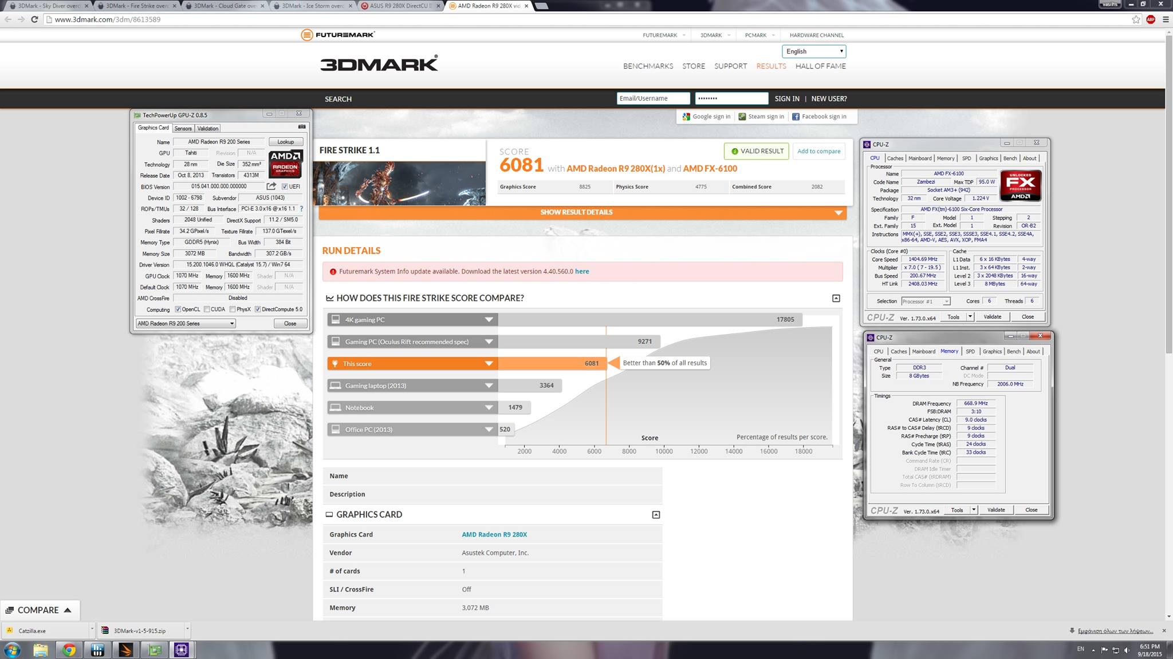The image size is (1173, 659).
Task: Open the CPU-Z purple chip taskbar icon
Action: tap(182, 650)
